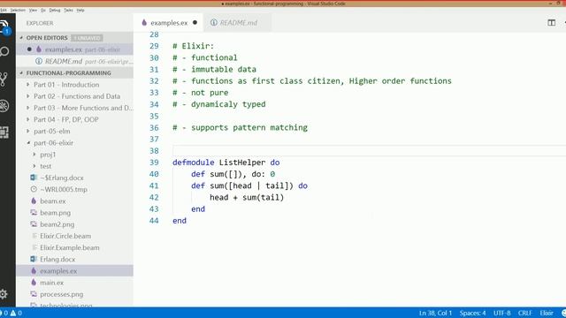This screenshot has width=566, height=318.
Task: Switch to the README.md editor tab
Action: (x=238, y=22)
